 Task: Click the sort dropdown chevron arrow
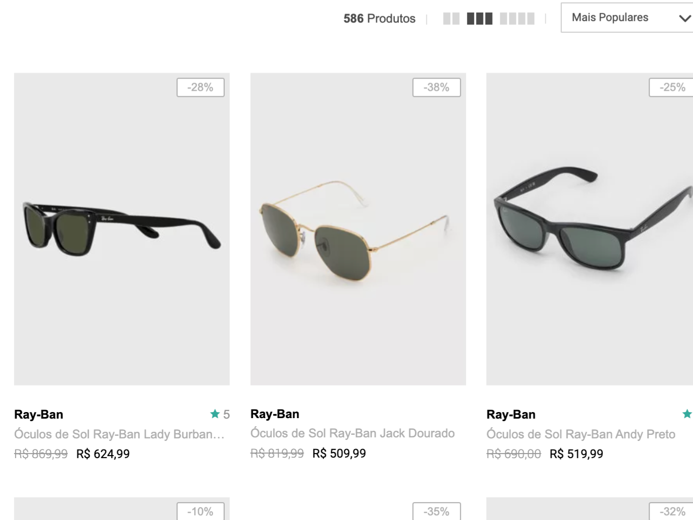pyautogui.click(x=684, y=18)
